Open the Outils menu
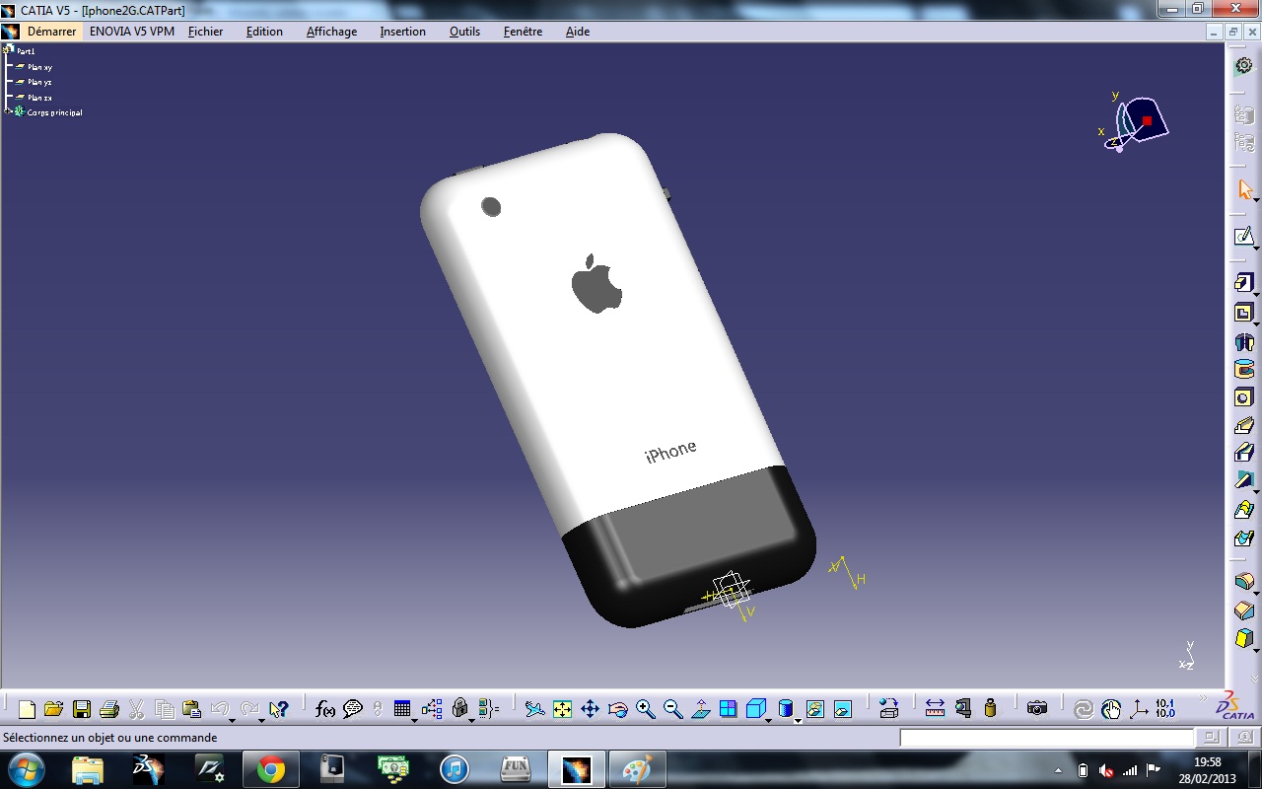Screen dimensions: 1262x789 click(x=464, y=32)
